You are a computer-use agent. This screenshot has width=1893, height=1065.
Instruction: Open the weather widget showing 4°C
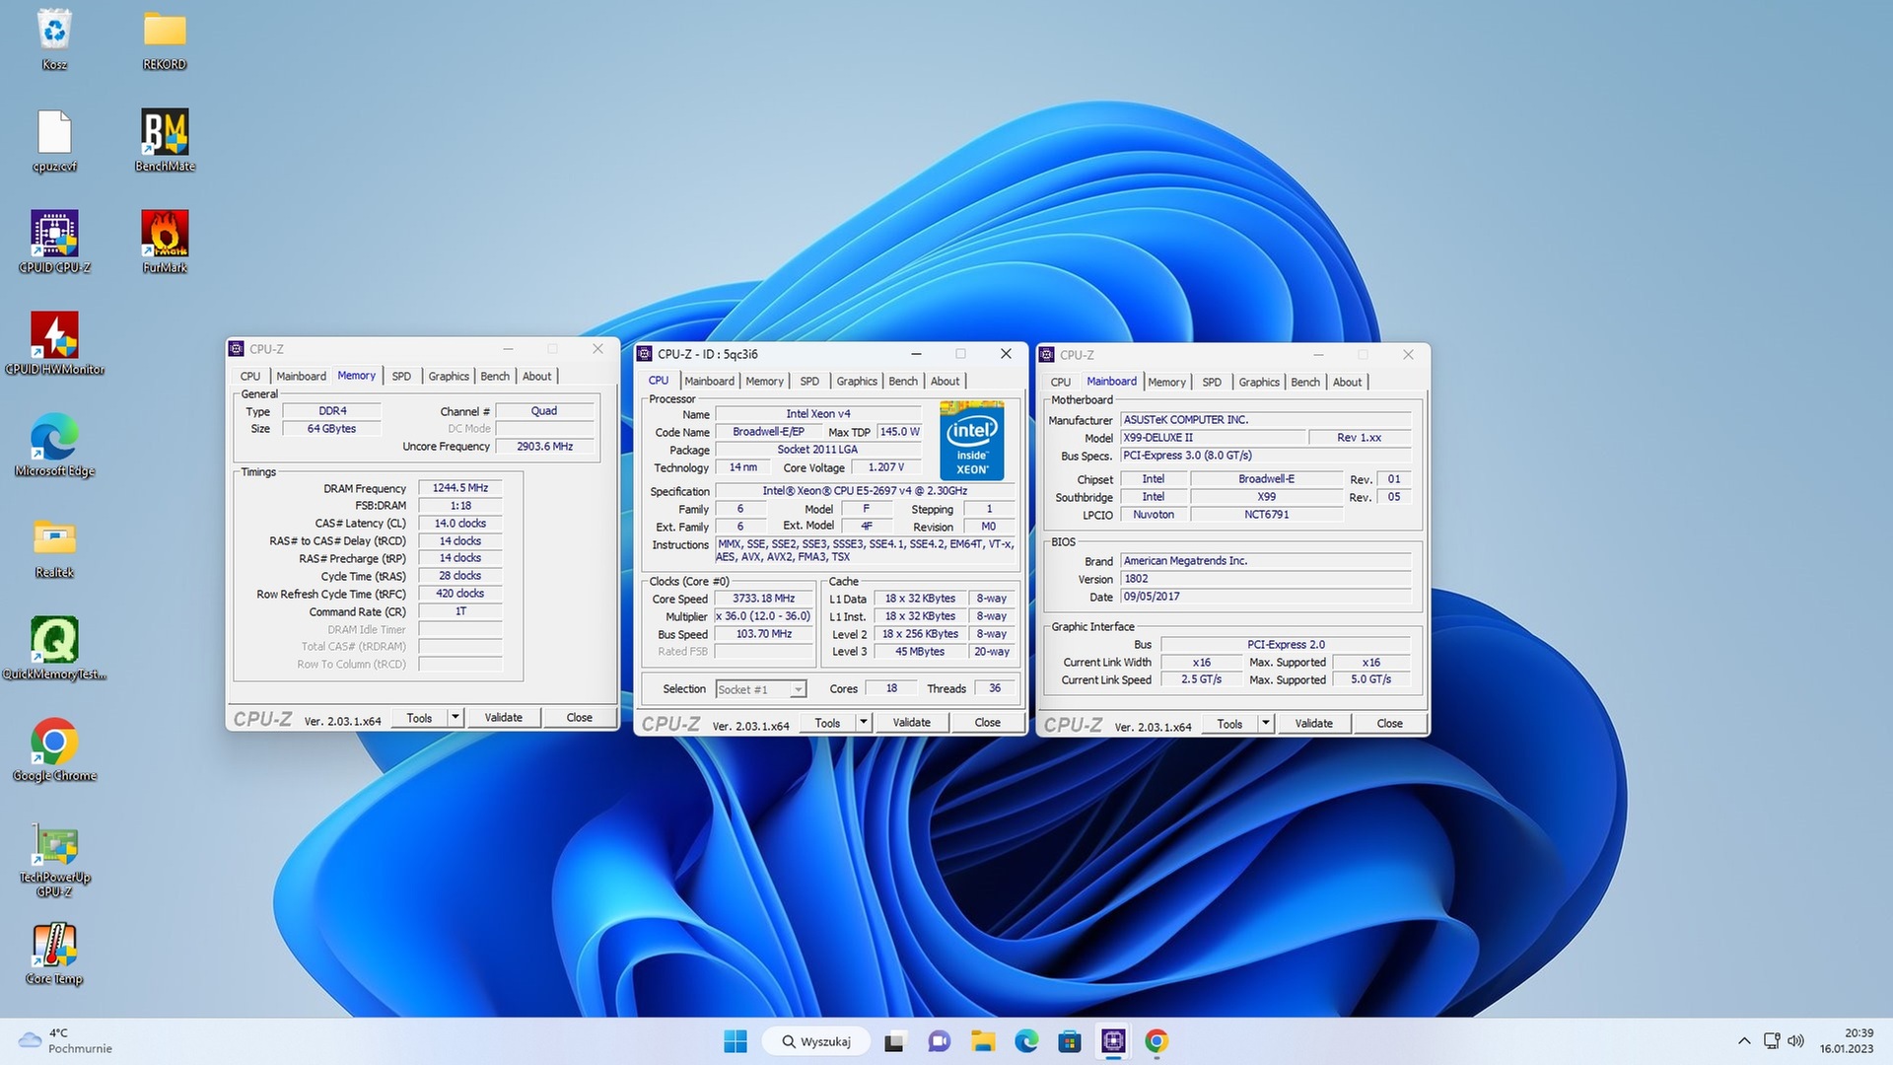(66, 1041)
